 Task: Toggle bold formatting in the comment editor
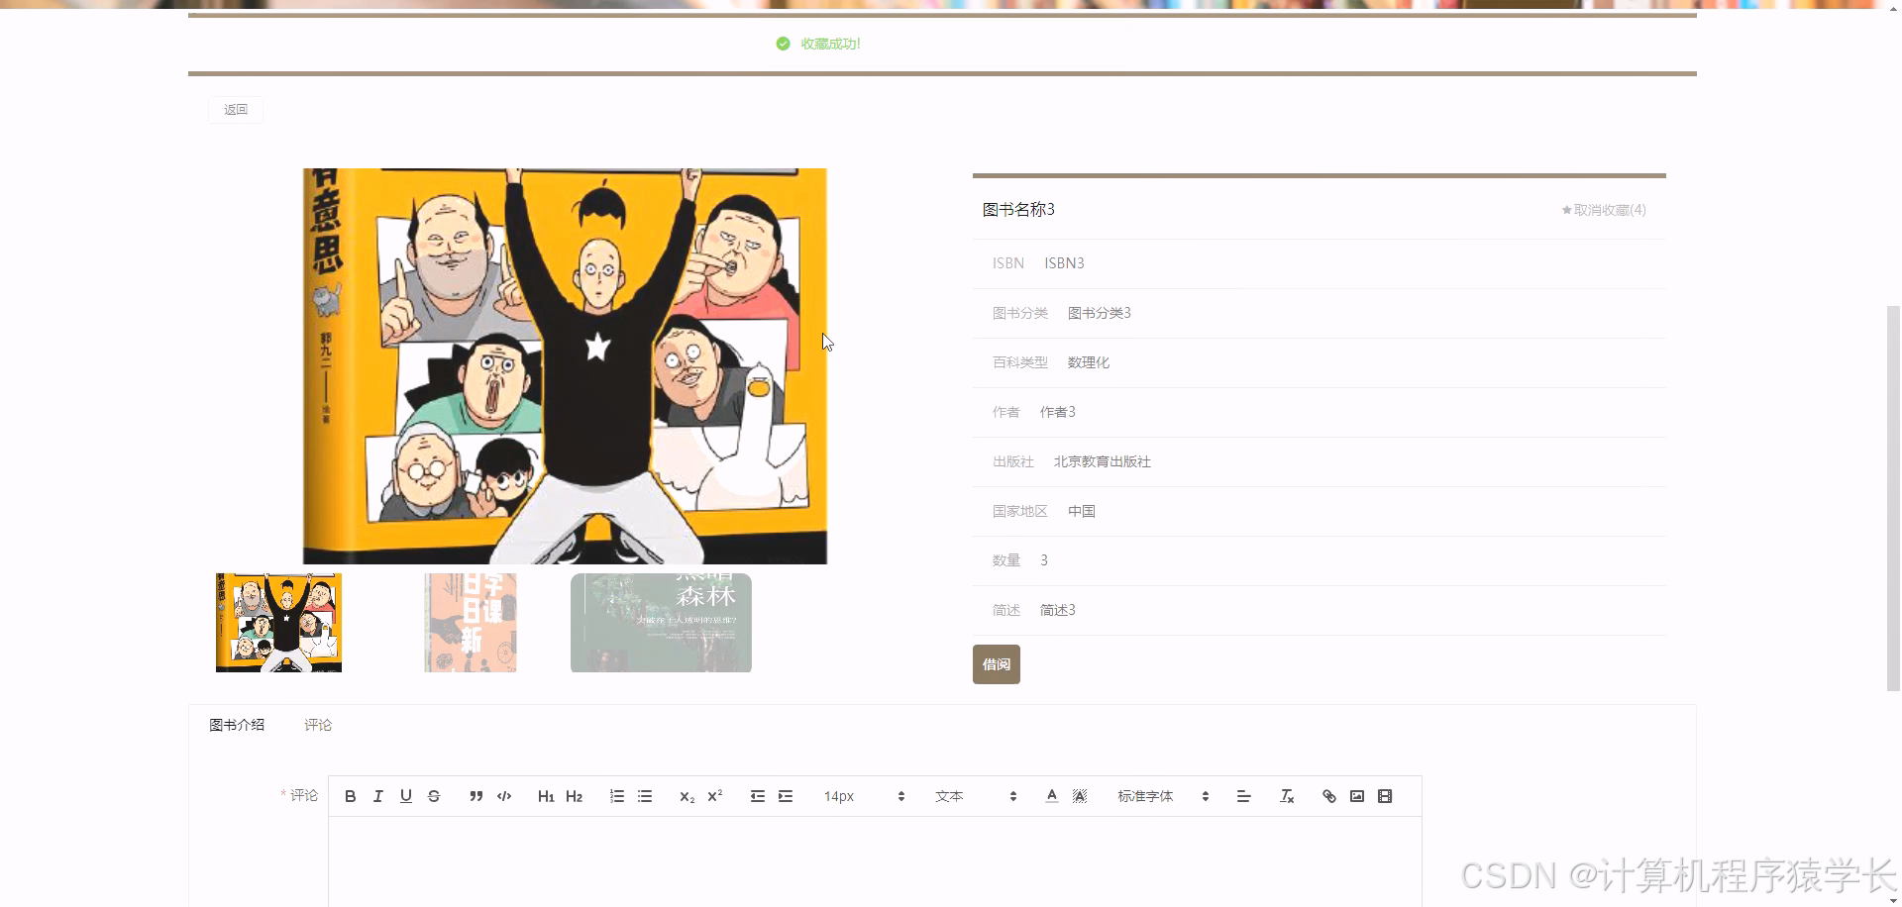coord(350,795)
